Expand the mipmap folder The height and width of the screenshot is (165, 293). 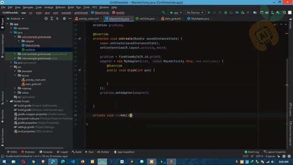pyautogui.click(x=15, y=88)
